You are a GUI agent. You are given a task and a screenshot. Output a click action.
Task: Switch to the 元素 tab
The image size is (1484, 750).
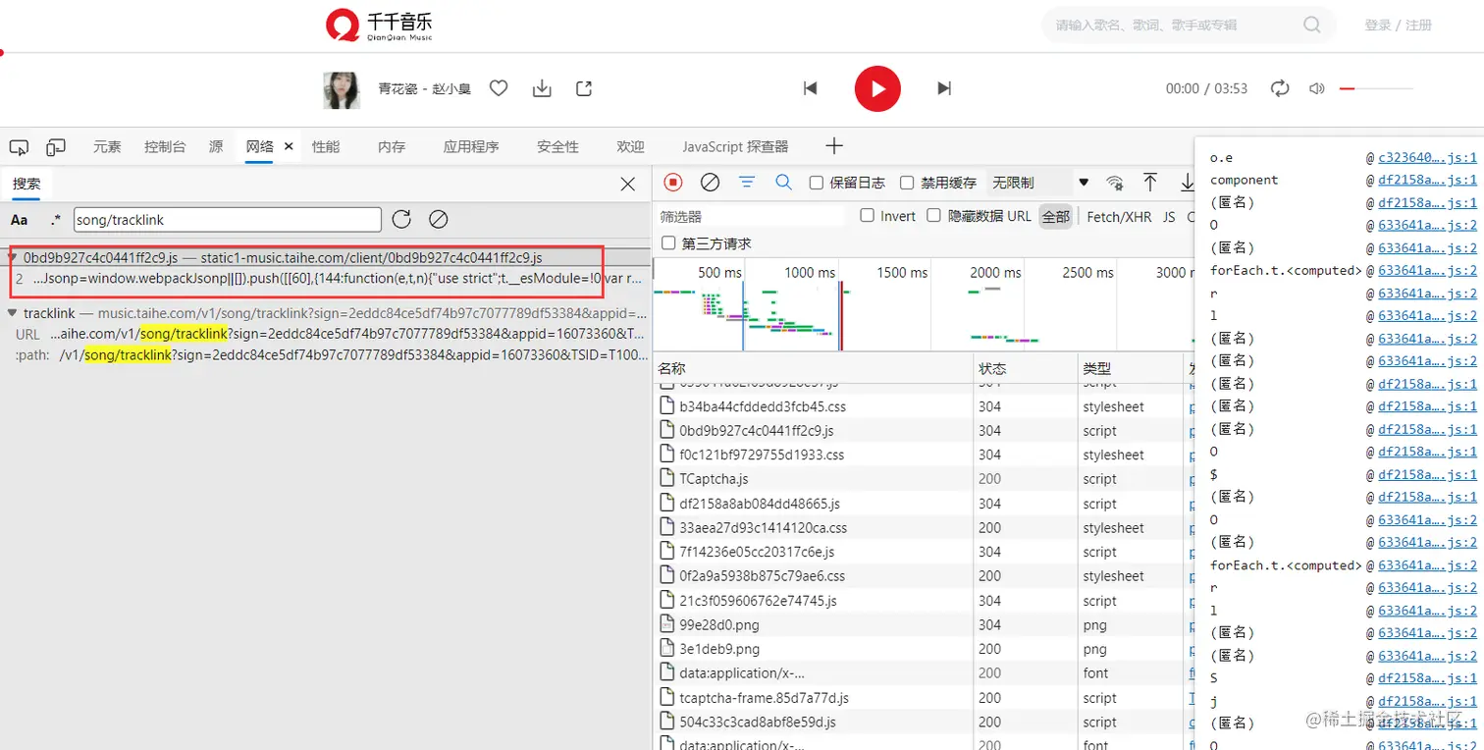point(107,146)
